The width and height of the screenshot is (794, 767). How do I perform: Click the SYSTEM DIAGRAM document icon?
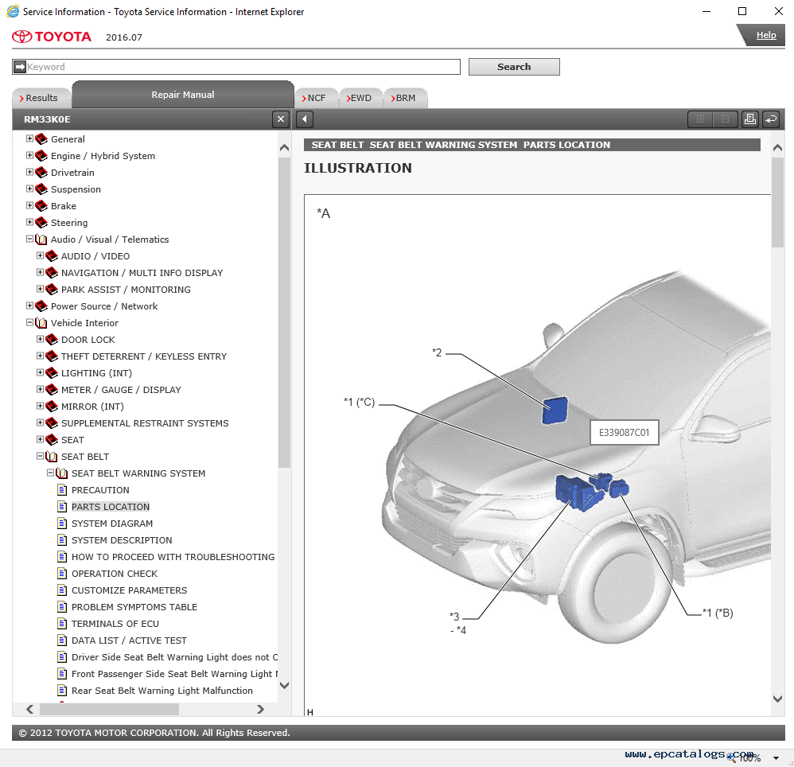(x=62, y=523)
